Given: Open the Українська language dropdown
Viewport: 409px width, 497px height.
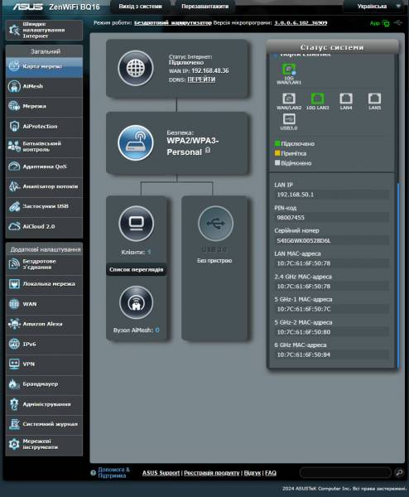Looking at the screenshot, I should (x=375, y=6).
